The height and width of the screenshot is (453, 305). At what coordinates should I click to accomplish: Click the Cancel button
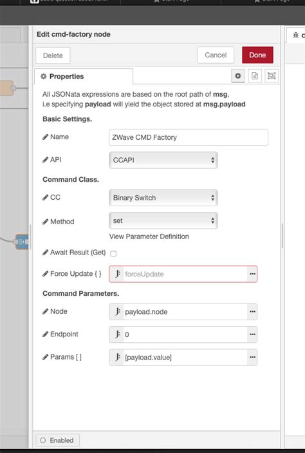[x=216, y=55]
